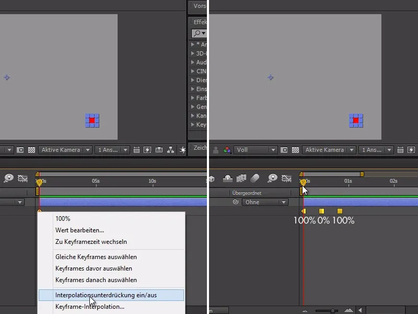Viewport: 418px width, 314px height.
Task: Click the 01s mark on right time ruler
Action: pyautogui.click(x=348, y=181)
